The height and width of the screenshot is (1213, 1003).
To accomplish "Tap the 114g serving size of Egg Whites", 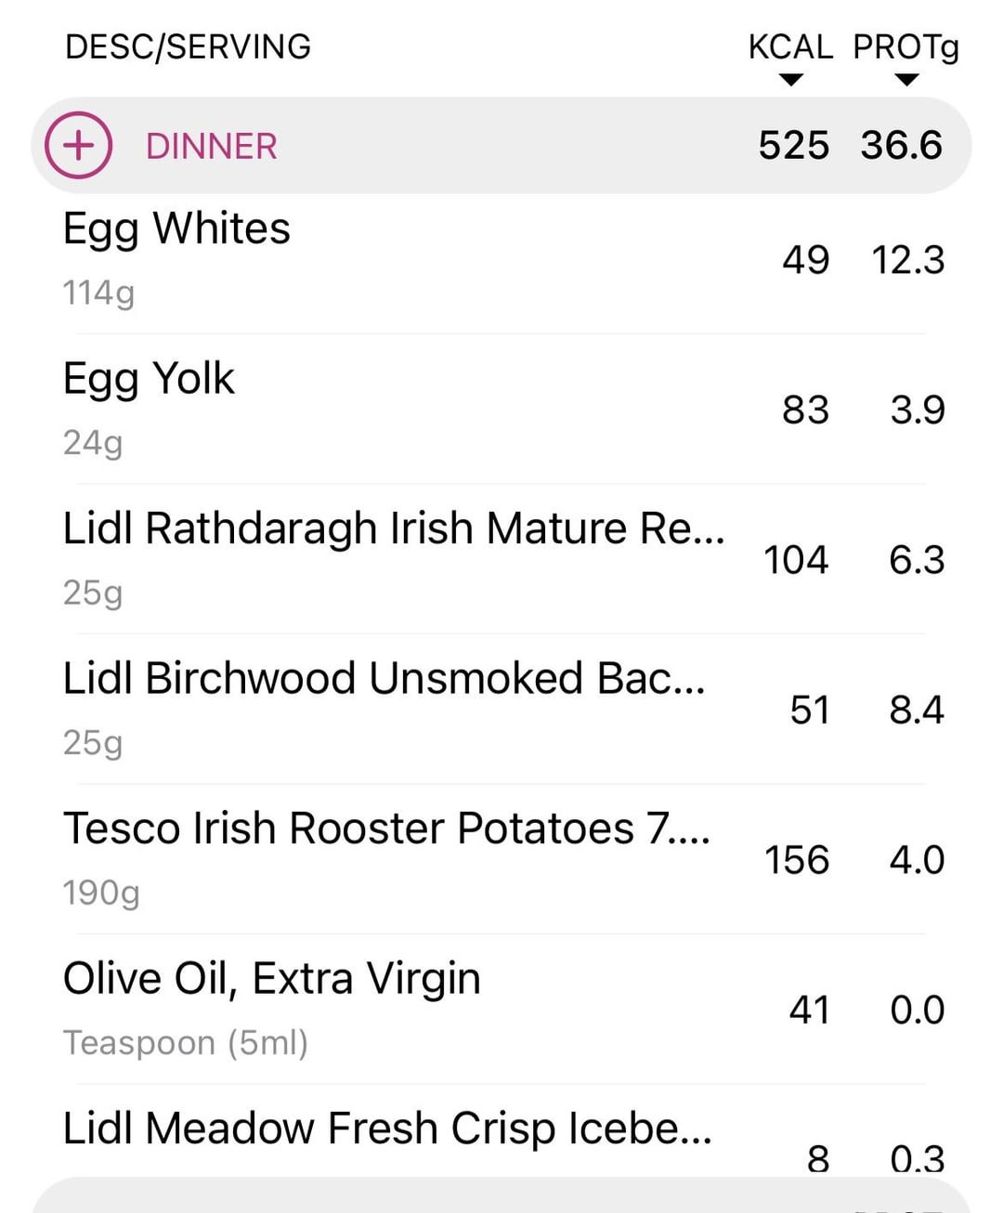I will tap(98, 293).
